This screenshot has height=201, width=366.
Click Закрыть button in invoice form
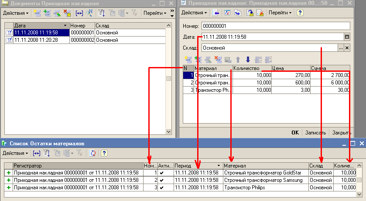342,133
